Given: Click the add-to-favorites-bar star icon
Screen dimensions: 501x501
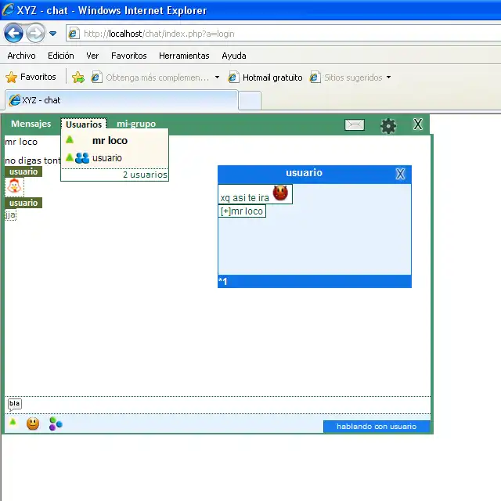Looking at the screenshot, I should coord(78,77).
